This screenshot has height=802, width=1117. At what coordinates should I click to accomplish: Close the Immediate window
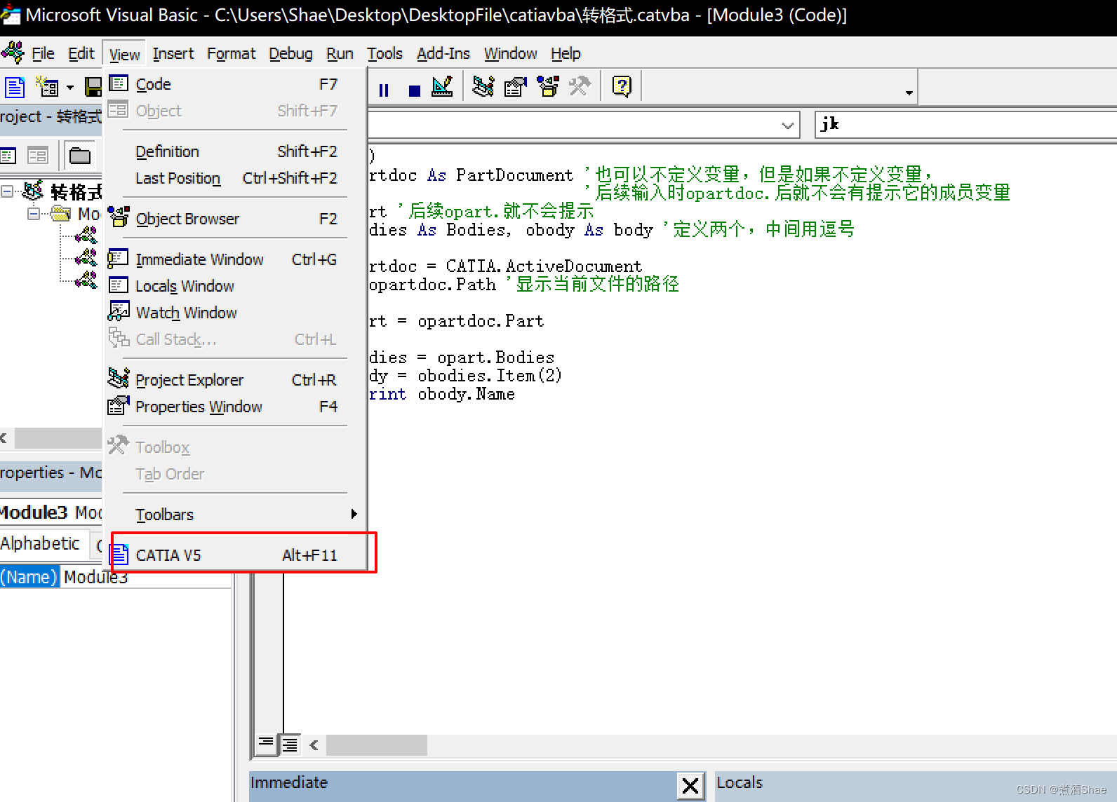(x=690, y=786)
